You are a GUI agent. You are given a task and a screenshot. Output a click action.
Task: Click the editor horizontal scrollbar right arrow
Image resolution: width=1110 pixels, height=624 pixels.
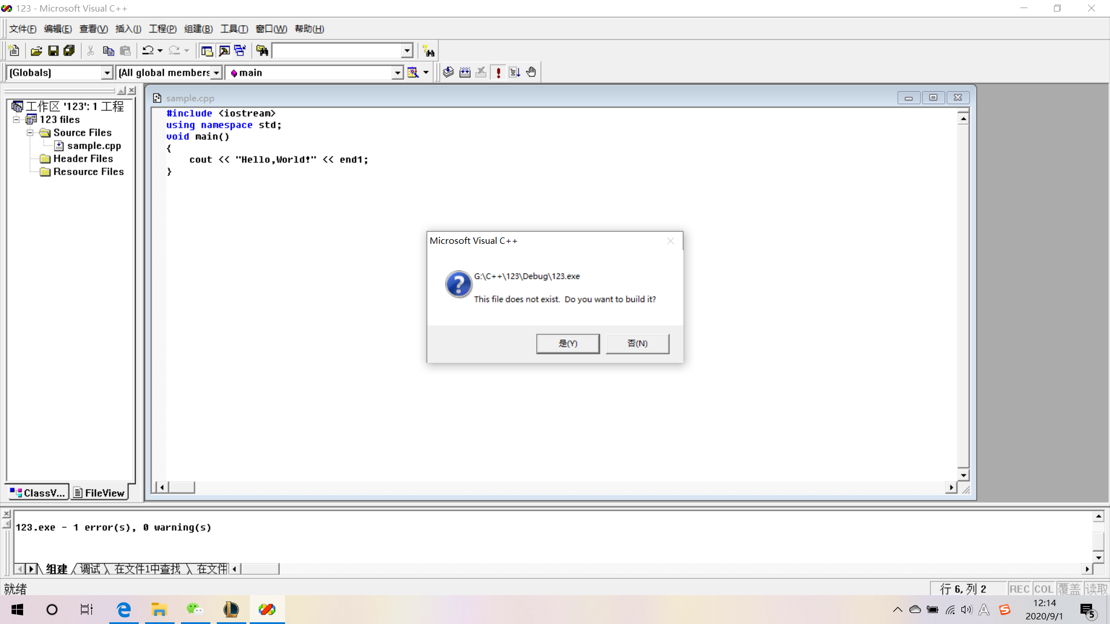pyautogui.click(x=951, y=488)
